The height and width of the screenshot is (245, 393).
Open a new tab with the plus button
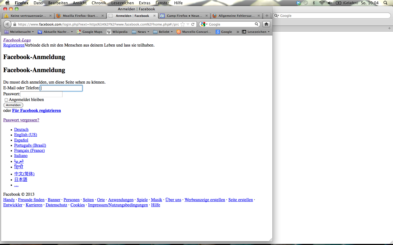click(x=267, y=16)
